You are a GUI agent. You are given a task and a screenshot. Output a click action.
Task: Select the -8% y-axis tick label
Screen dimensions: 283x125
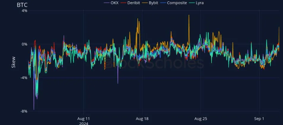point(24,111)
